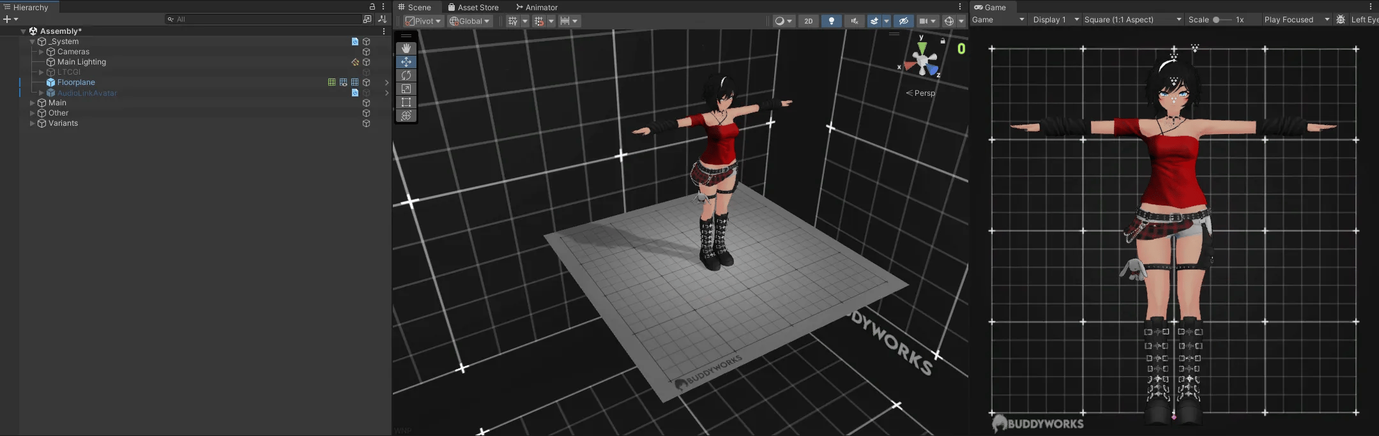The height and width of the screenshot is (436, 1379).
Task: Click the Stats bug icon in Game view
Action: pyautogui.click(x=1341, y=20)
